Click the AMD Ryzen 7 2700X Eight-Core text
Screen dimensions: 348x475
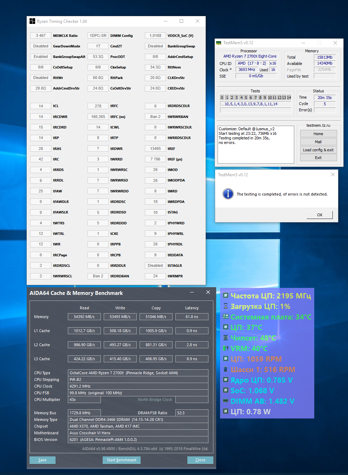click(x=250, y=56)
